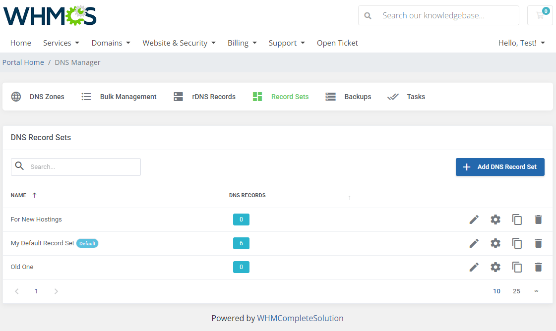
Task: Duplicate the Old One record set
Action: 517,267
